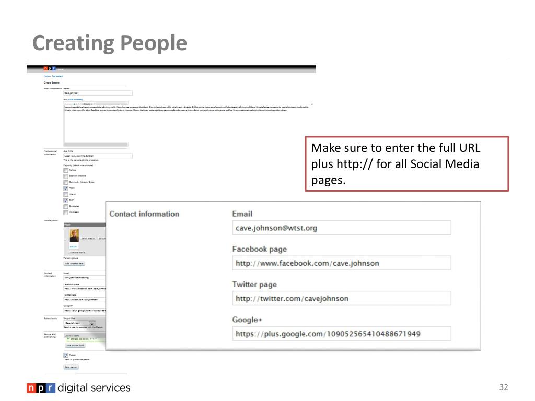Click the enlarged Email field cave.johnson@wtst.org
The image size is (535, 401).
(x=342, y=228)
